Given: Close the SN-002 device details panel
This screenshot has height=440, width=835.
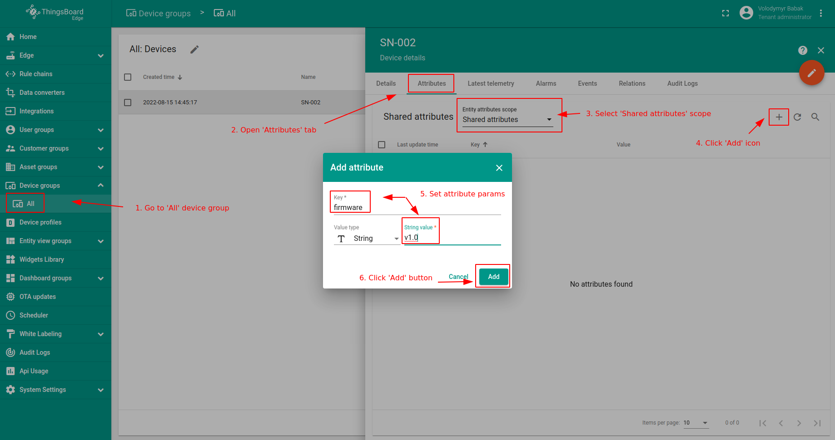Looking at the screenshot, I should point(821,50).
